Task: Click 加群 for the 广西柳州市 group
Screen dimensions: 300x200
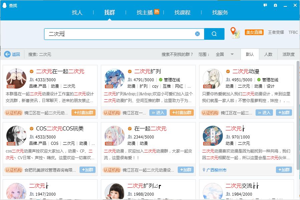Action: (x=284, y=170)
